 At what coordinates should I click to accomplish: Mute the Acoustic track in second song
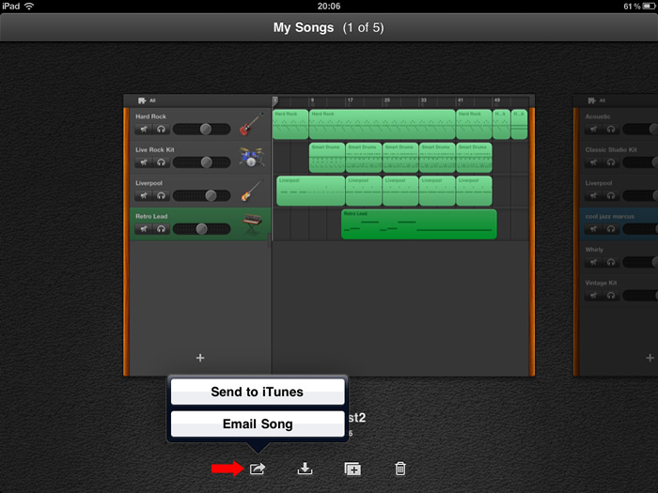point(593,130)
